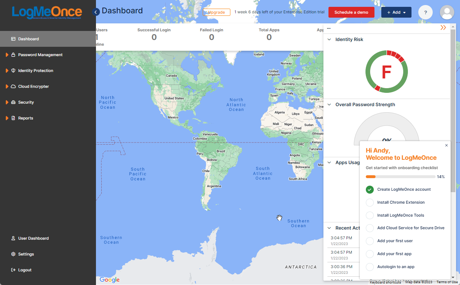Click the orange Upgrade button
Screen dimensions: 460x285
pos(217,12)
